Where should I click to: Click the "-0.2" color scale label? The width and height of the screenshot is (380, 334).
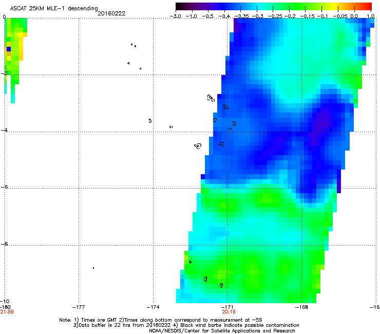290,16
